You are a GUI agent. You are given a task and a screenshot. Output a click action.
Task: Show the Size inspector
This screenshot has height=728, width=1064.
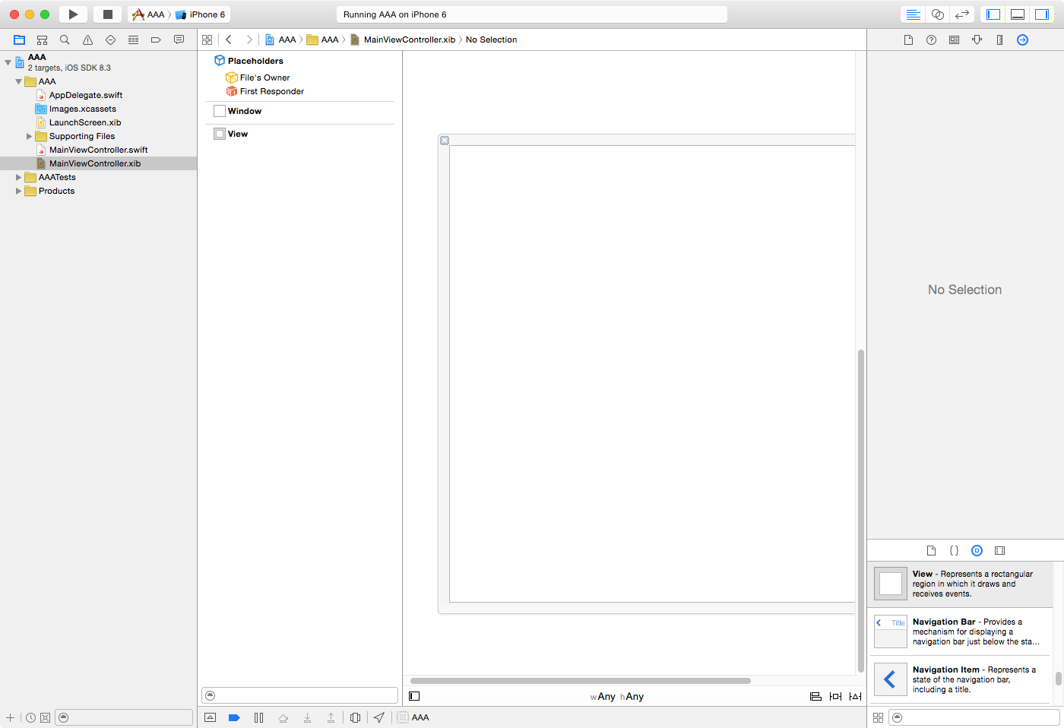pyautogui.click(x=999, y=40)
